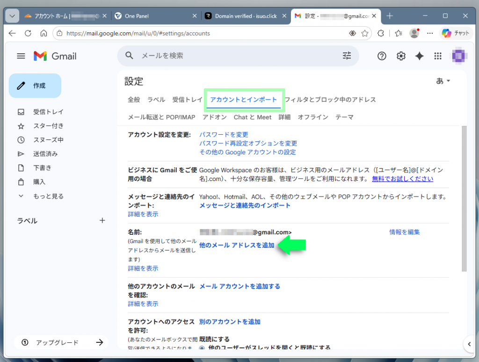Click 情報を編集 link
This screenshot has height=362, width=479.
click(405, 232)
